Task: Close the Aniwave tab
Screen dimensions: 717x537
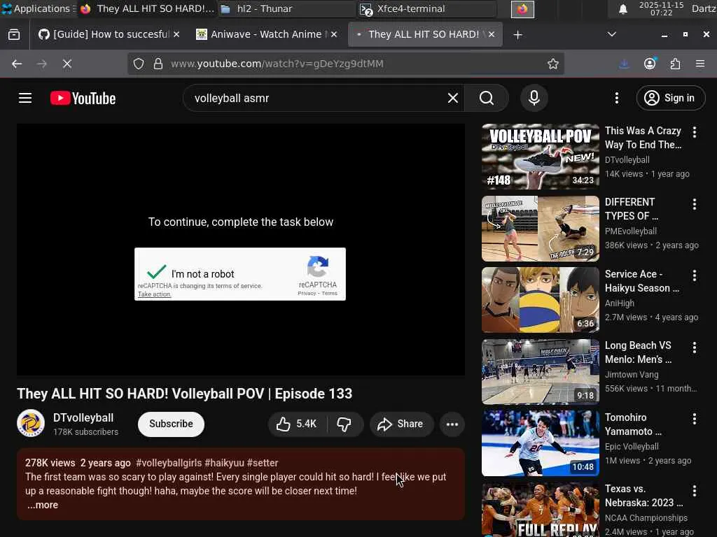Action: point(334,35)
